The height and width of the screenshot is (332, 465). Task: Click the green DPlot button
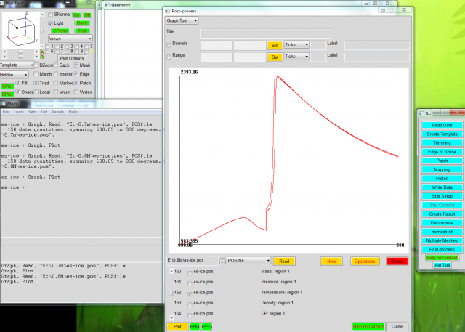pos(8,94)
